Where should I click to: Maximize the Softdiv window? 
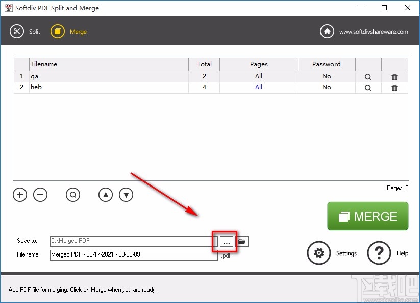(384, 8)
